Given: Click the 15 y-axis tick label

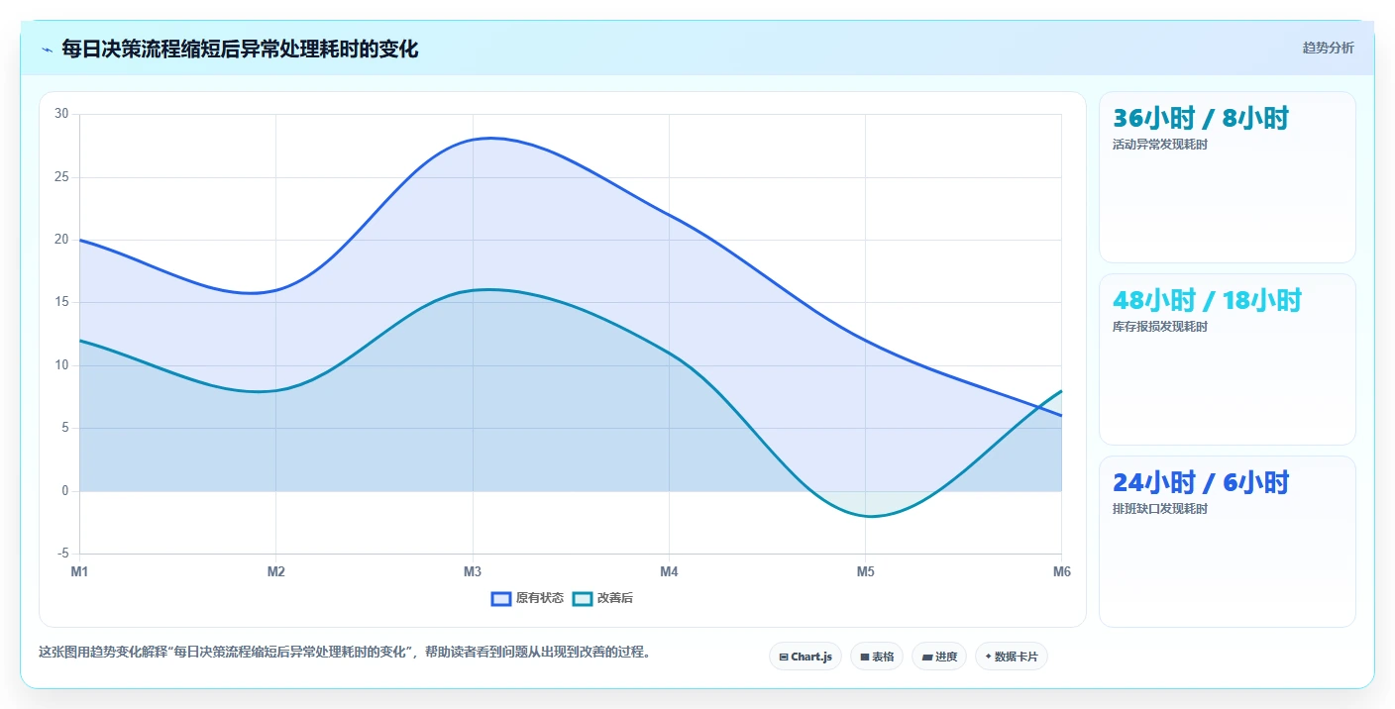Looking at the screenshot, I should coord(61,302).
